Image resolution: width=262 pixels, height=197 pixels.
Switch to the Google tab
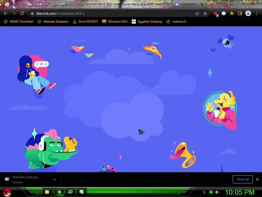coord(18,4)
